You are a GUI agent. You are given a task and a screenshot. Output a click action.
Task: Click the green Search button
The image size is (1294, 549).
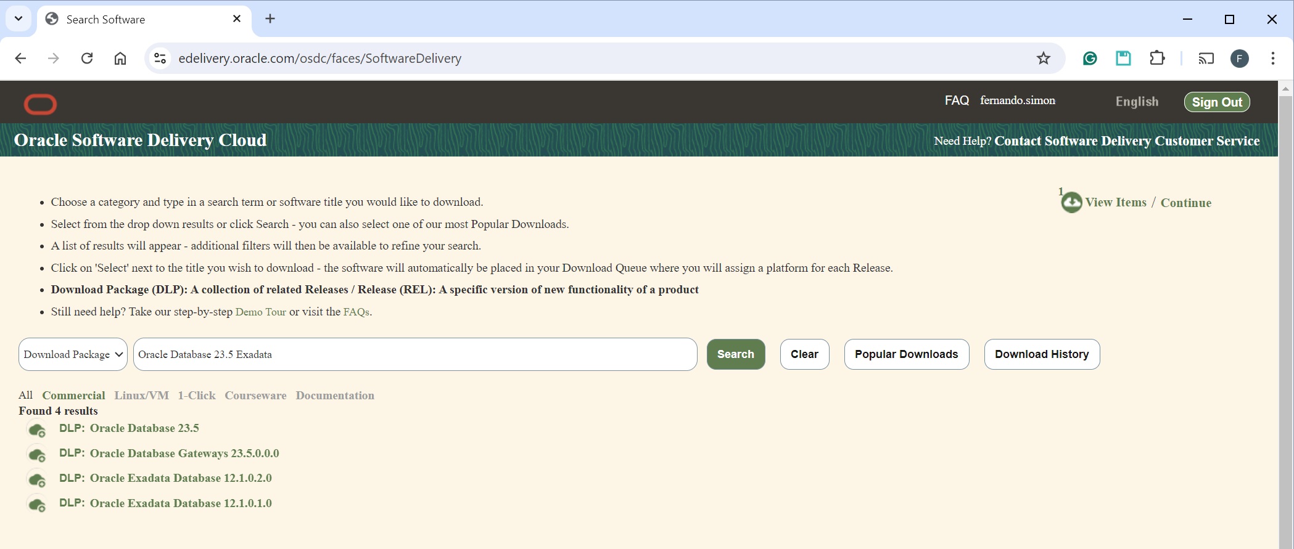pyautogui.click(x=736, y=354)
